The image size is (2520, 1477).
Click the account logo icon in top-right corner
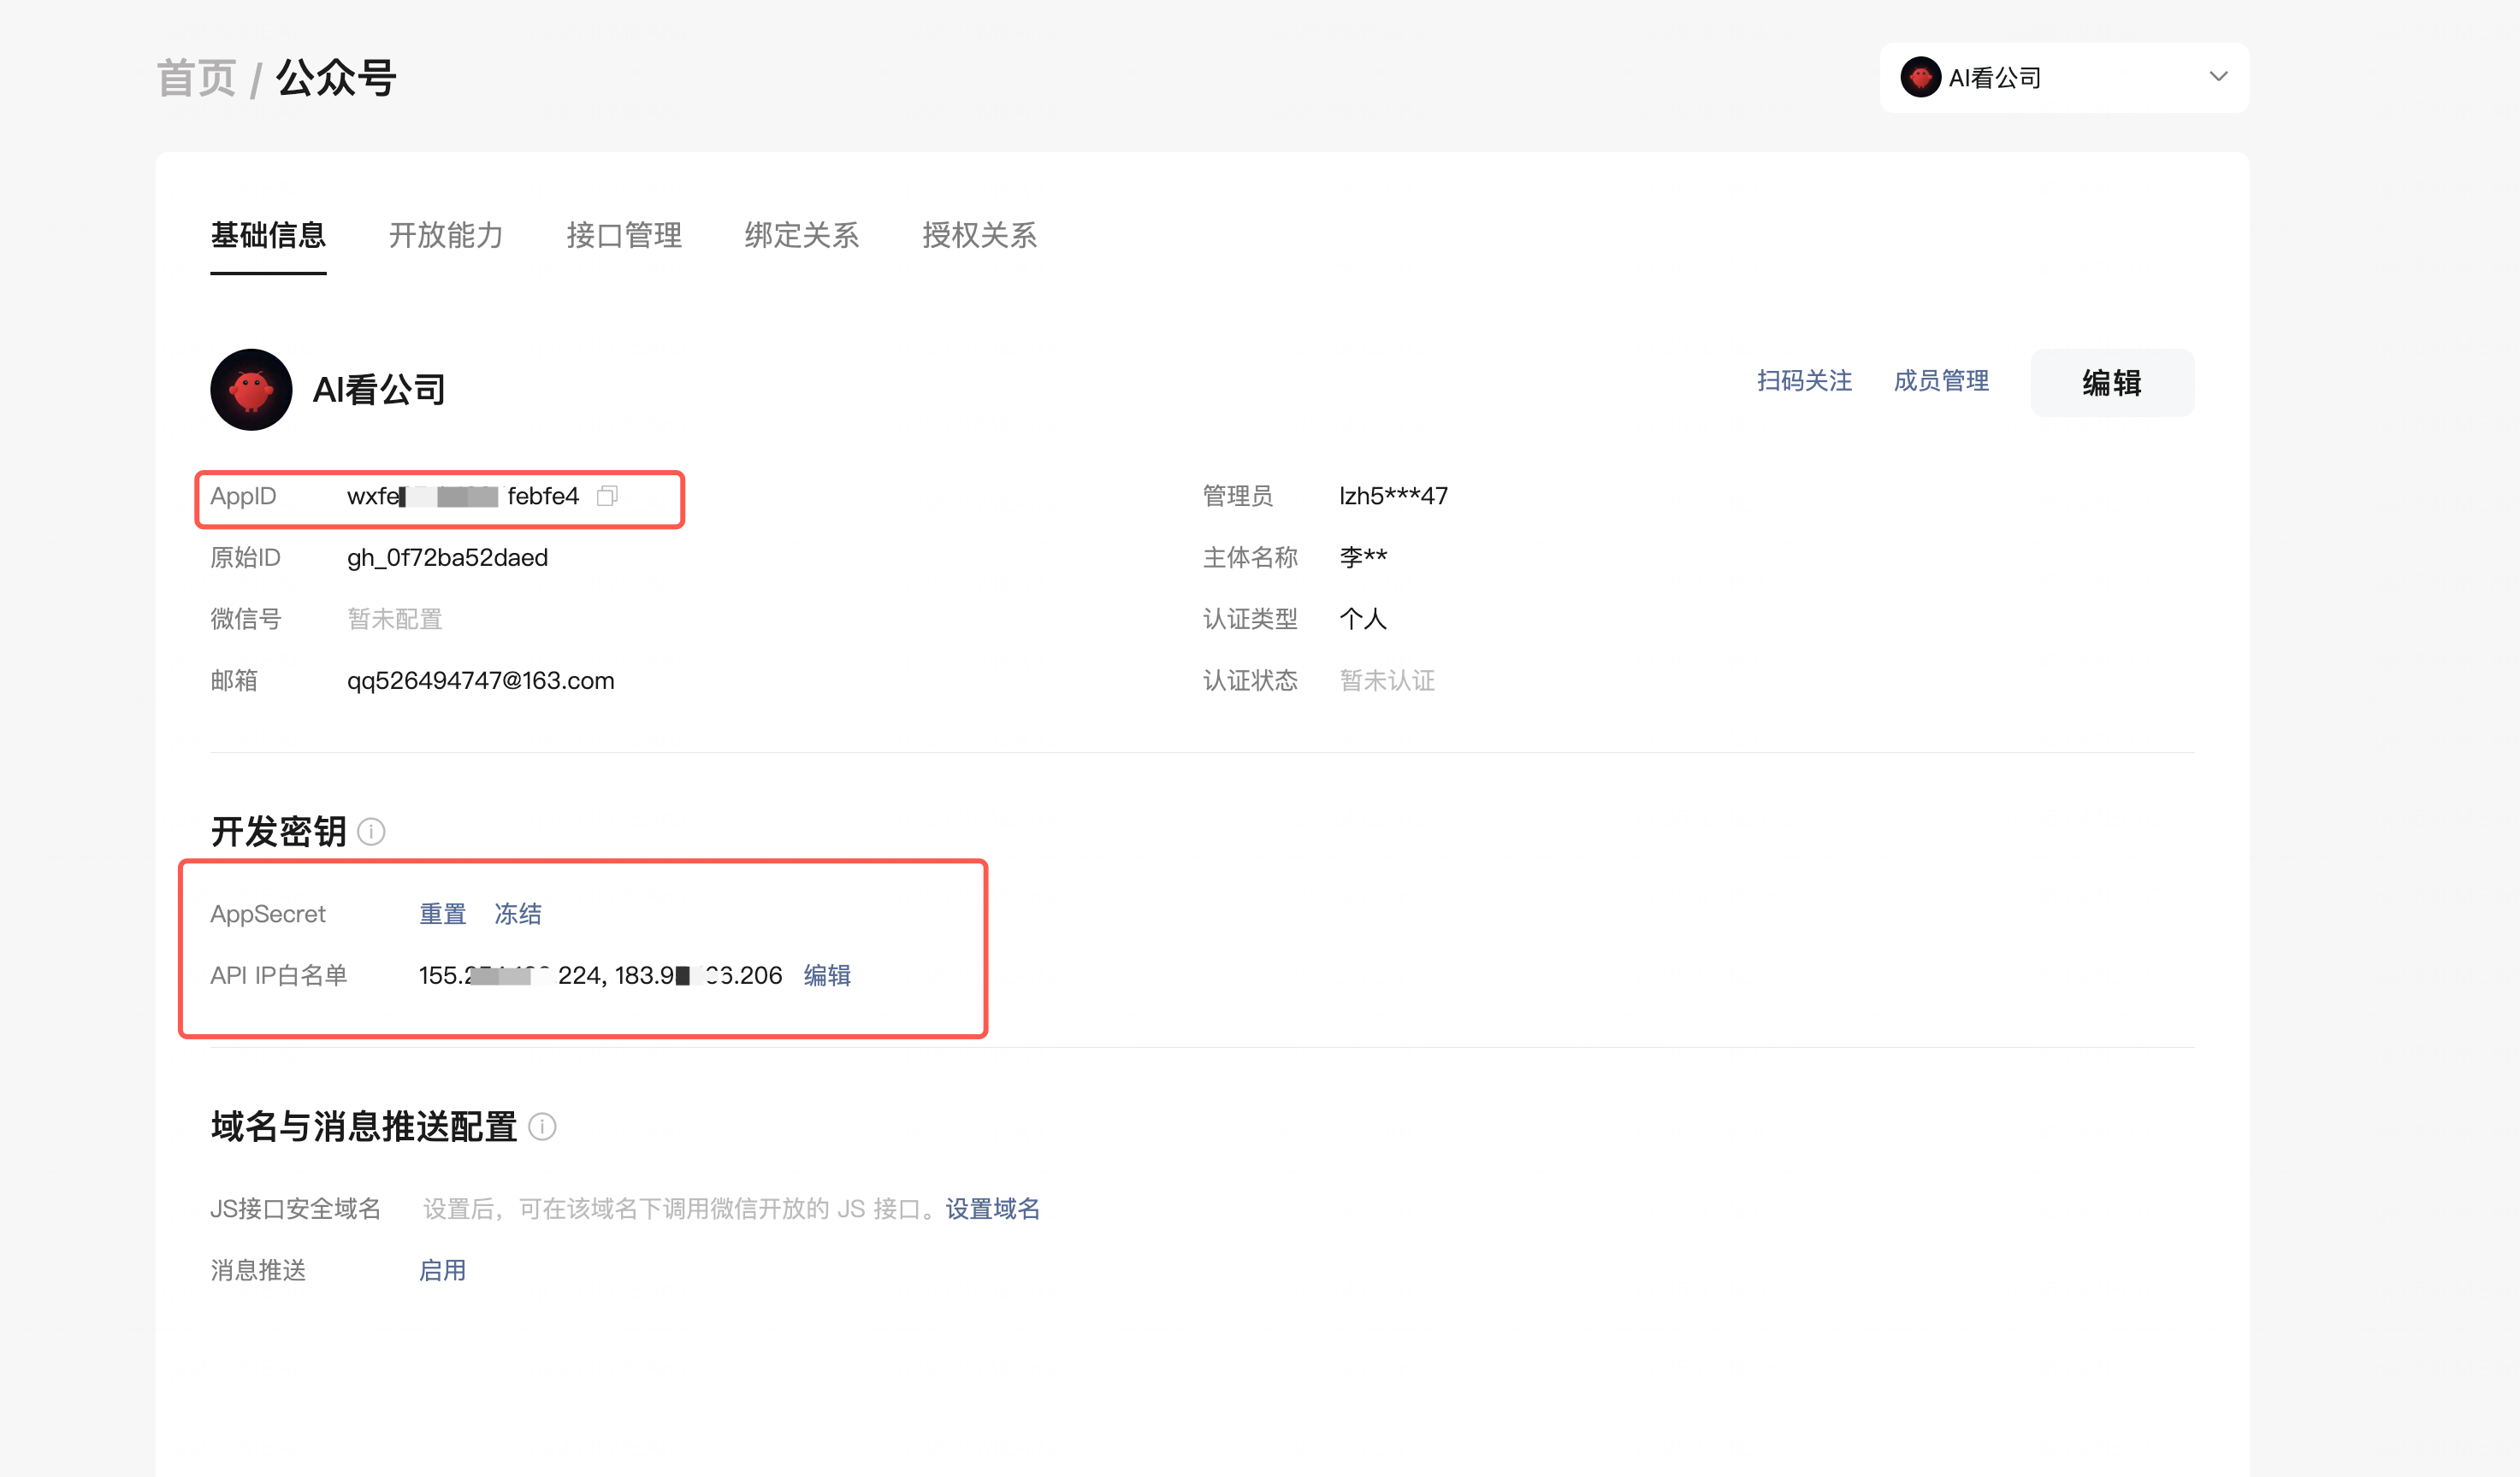[x=1921, y=77]
